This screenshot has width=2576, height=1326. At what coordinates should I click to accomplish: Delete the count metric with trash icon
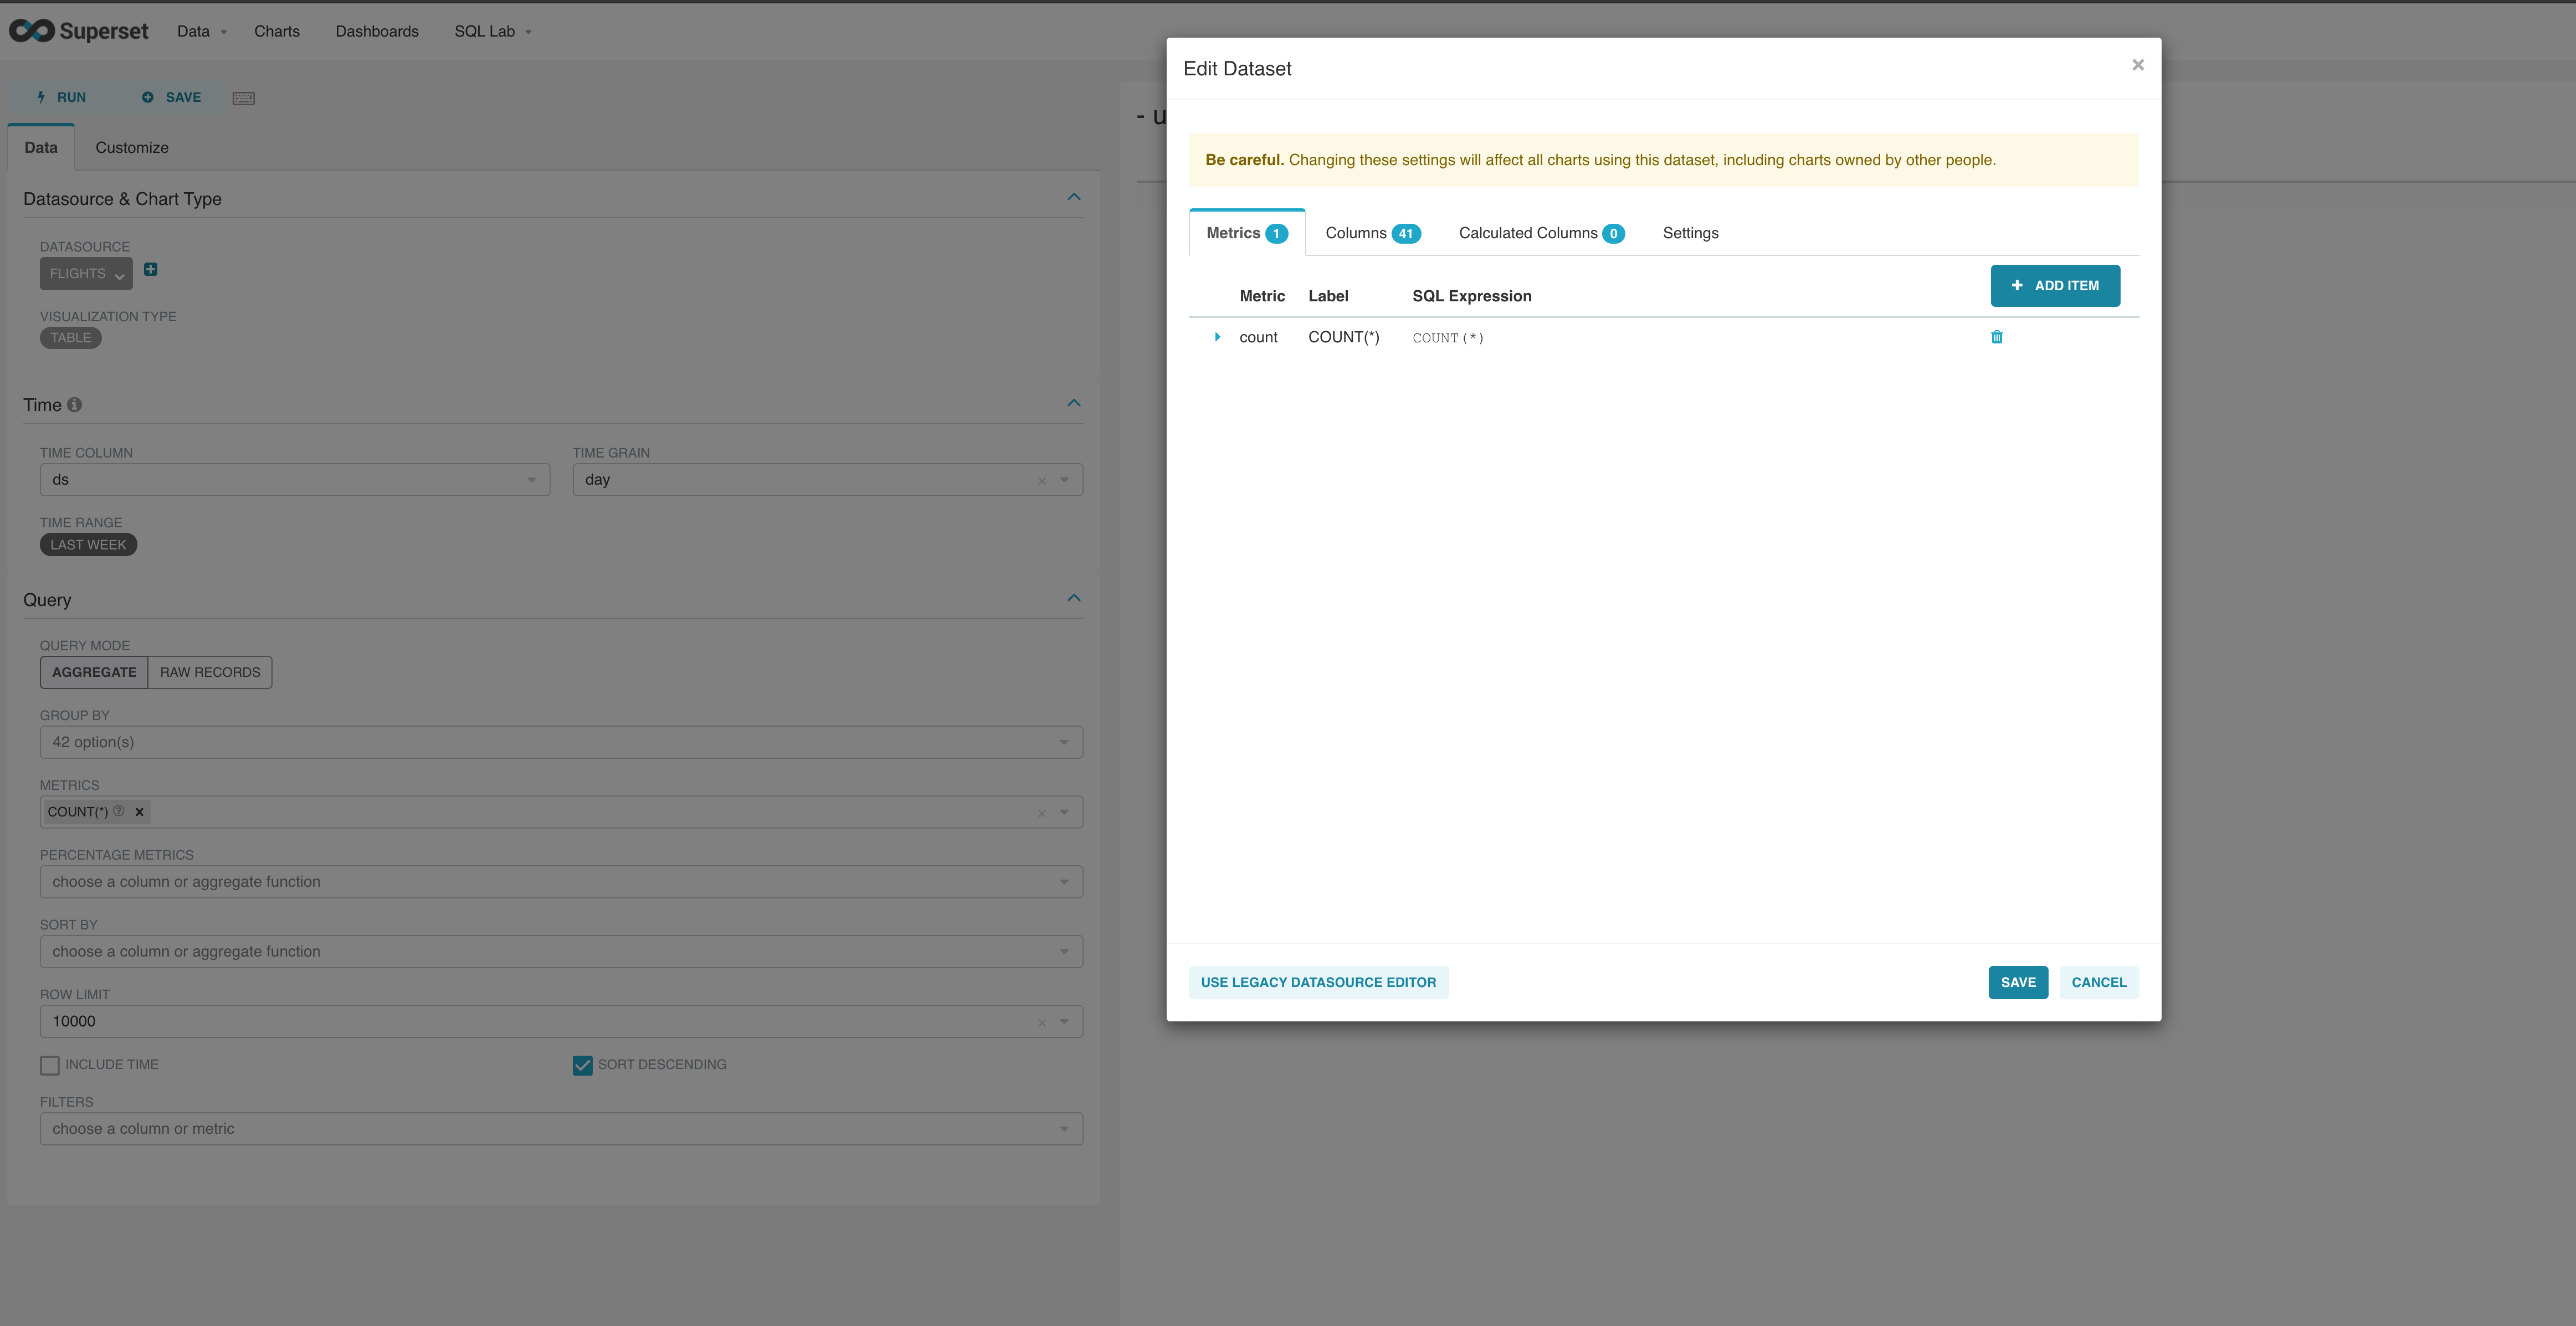(x=1997, y=337)
